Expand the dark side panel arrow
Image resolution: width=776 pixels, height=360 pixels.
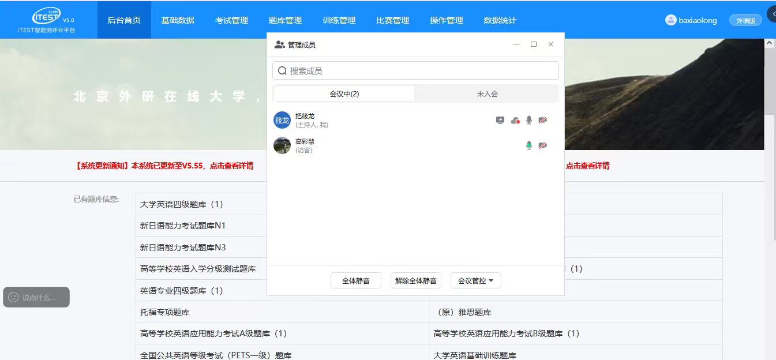pos(771,14)
